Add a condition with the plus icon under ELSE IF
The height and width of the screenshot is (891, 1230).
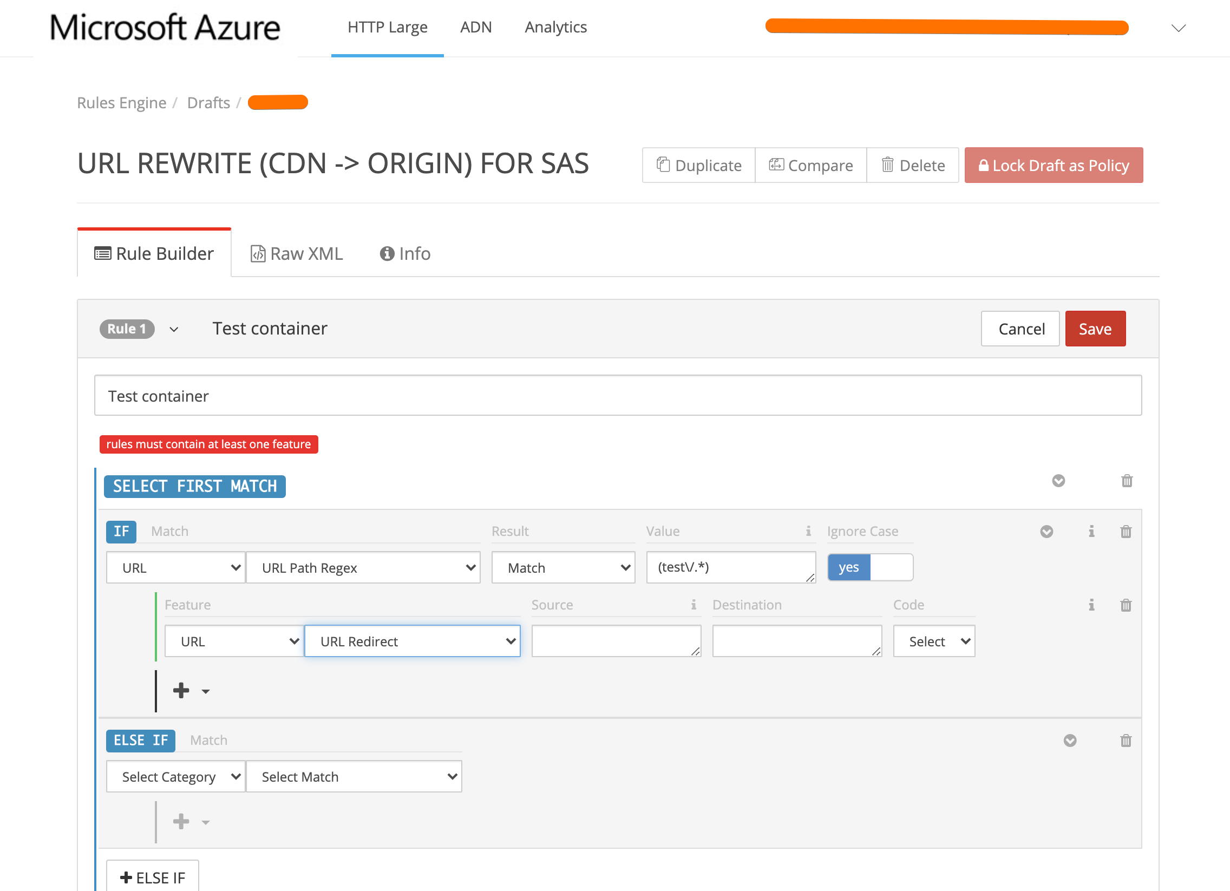(x=181, y=821)
